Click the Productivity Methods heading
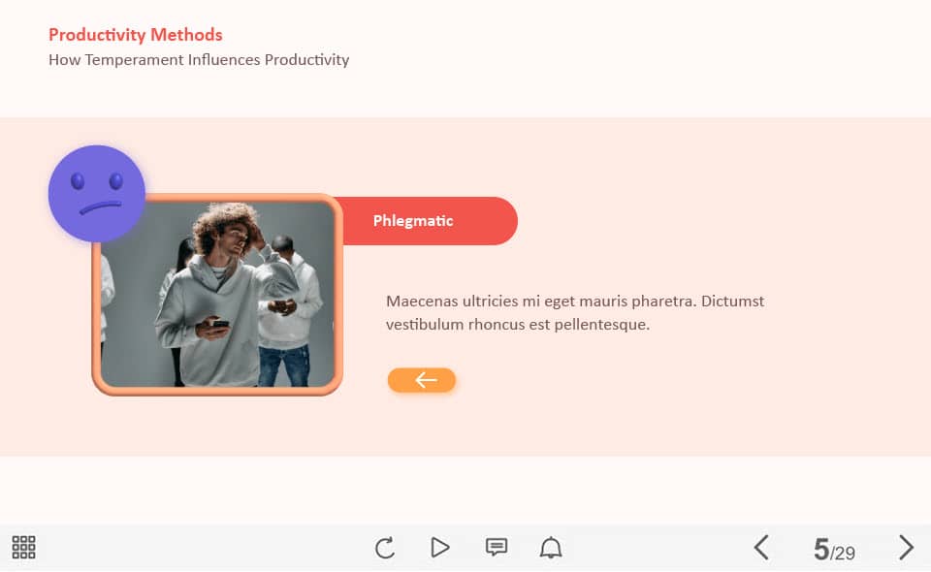 136,34
